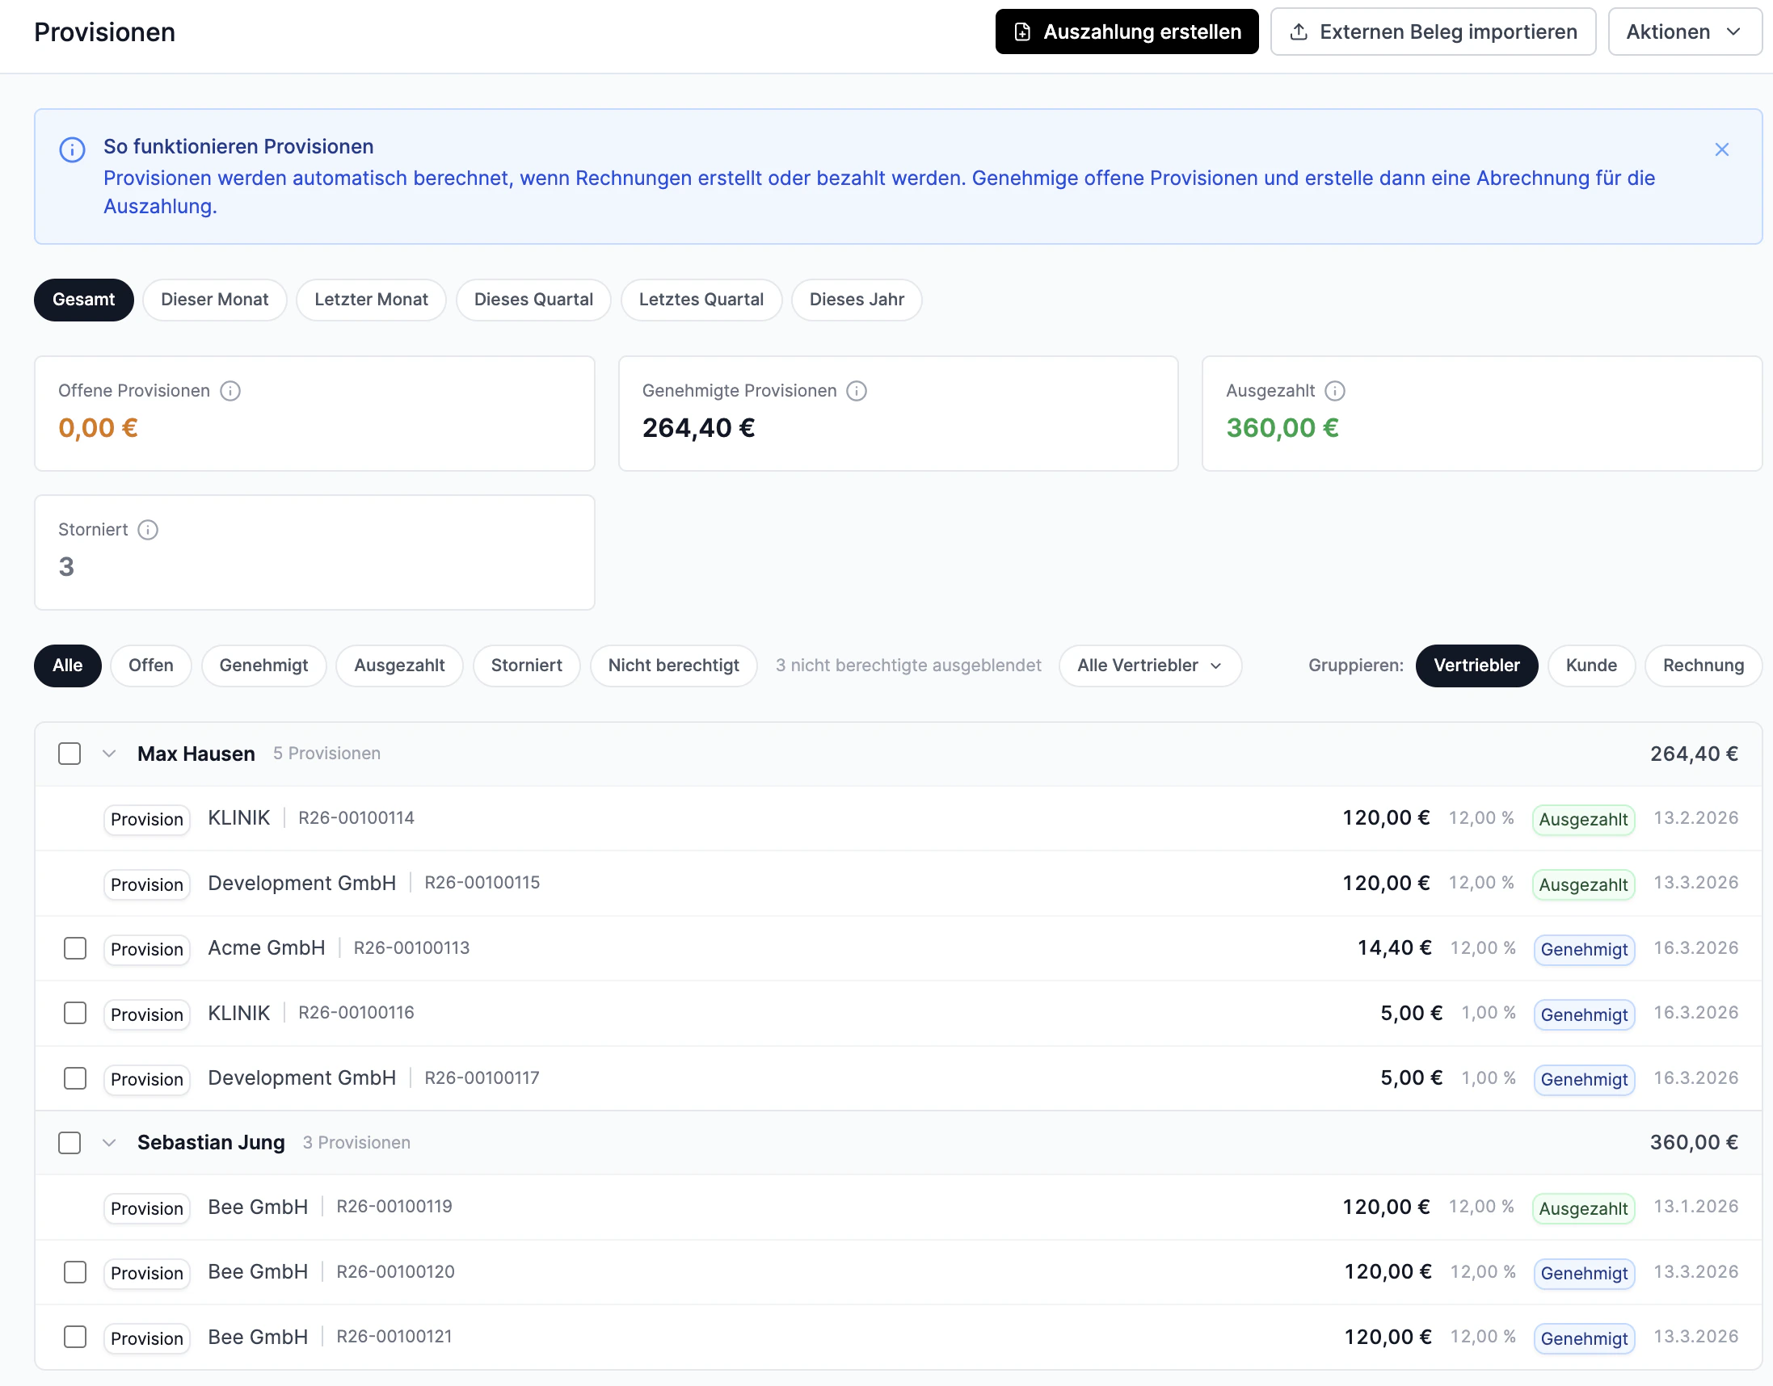Click the blue info icon in banner
The height and width of the screenshot is (1386, 1773).
point(72,150)
